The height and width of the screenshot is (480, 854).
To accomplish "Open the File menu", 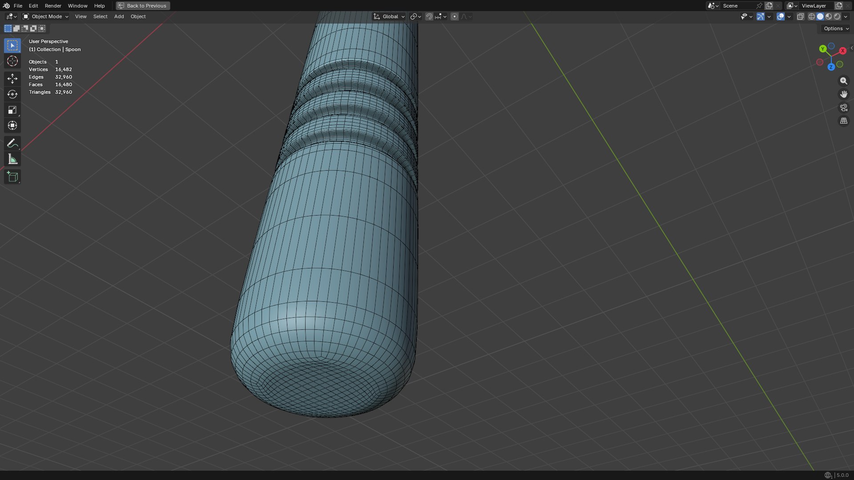I will (x=18, y=6).
